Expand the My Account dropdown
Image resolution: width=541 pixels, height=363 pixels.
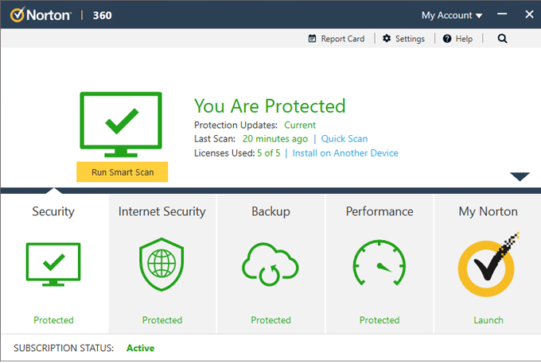pyautogui.click(x=452, y=15)
